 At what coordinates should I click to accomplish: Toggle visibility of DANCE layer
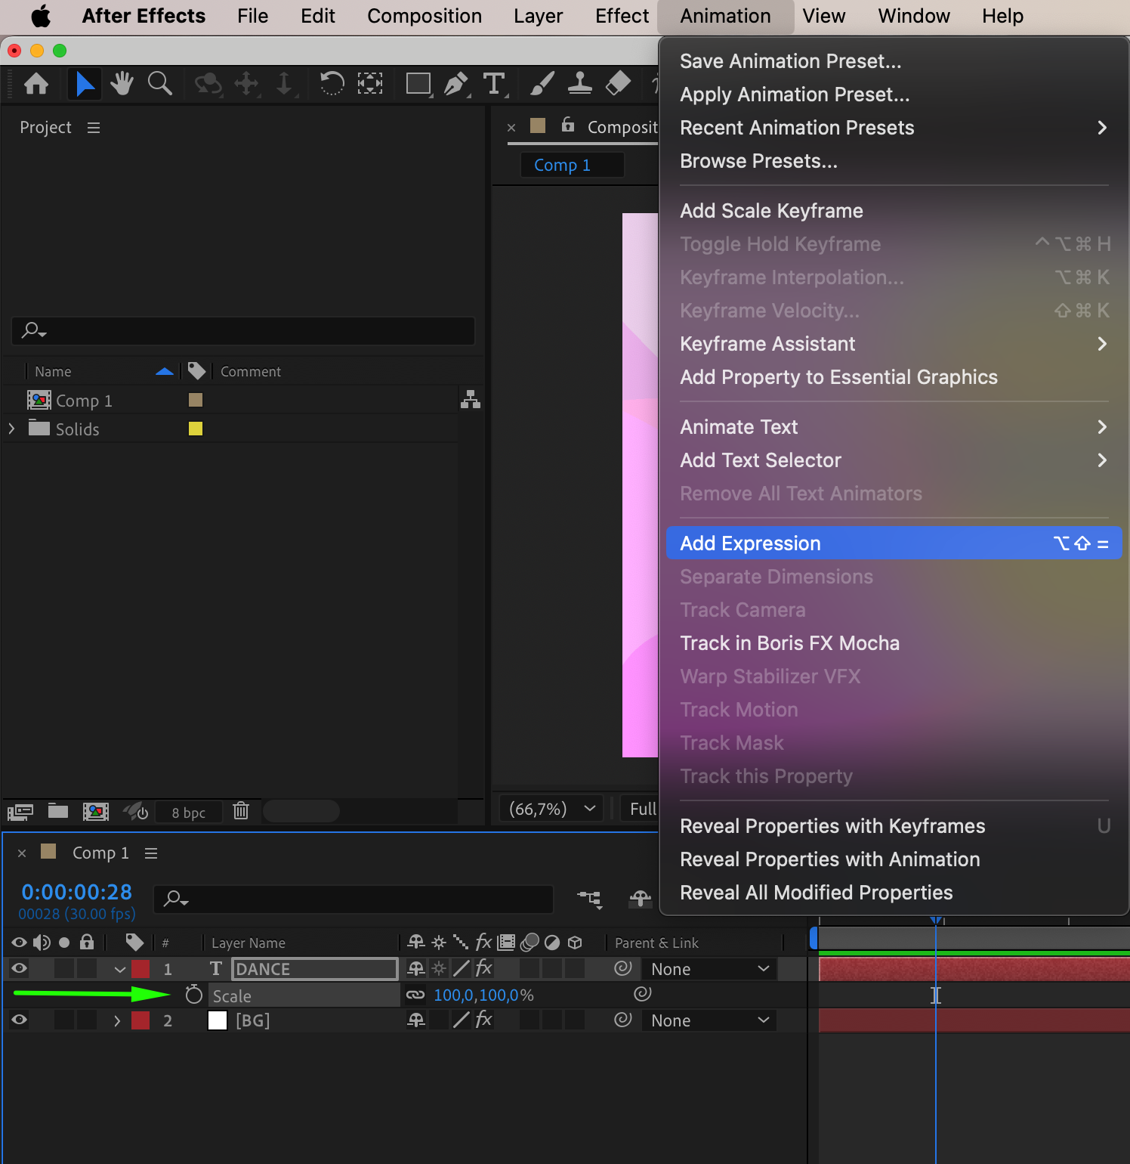[x=19, y=968]
